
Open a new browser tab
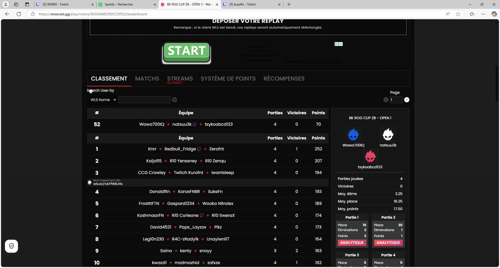289,4
